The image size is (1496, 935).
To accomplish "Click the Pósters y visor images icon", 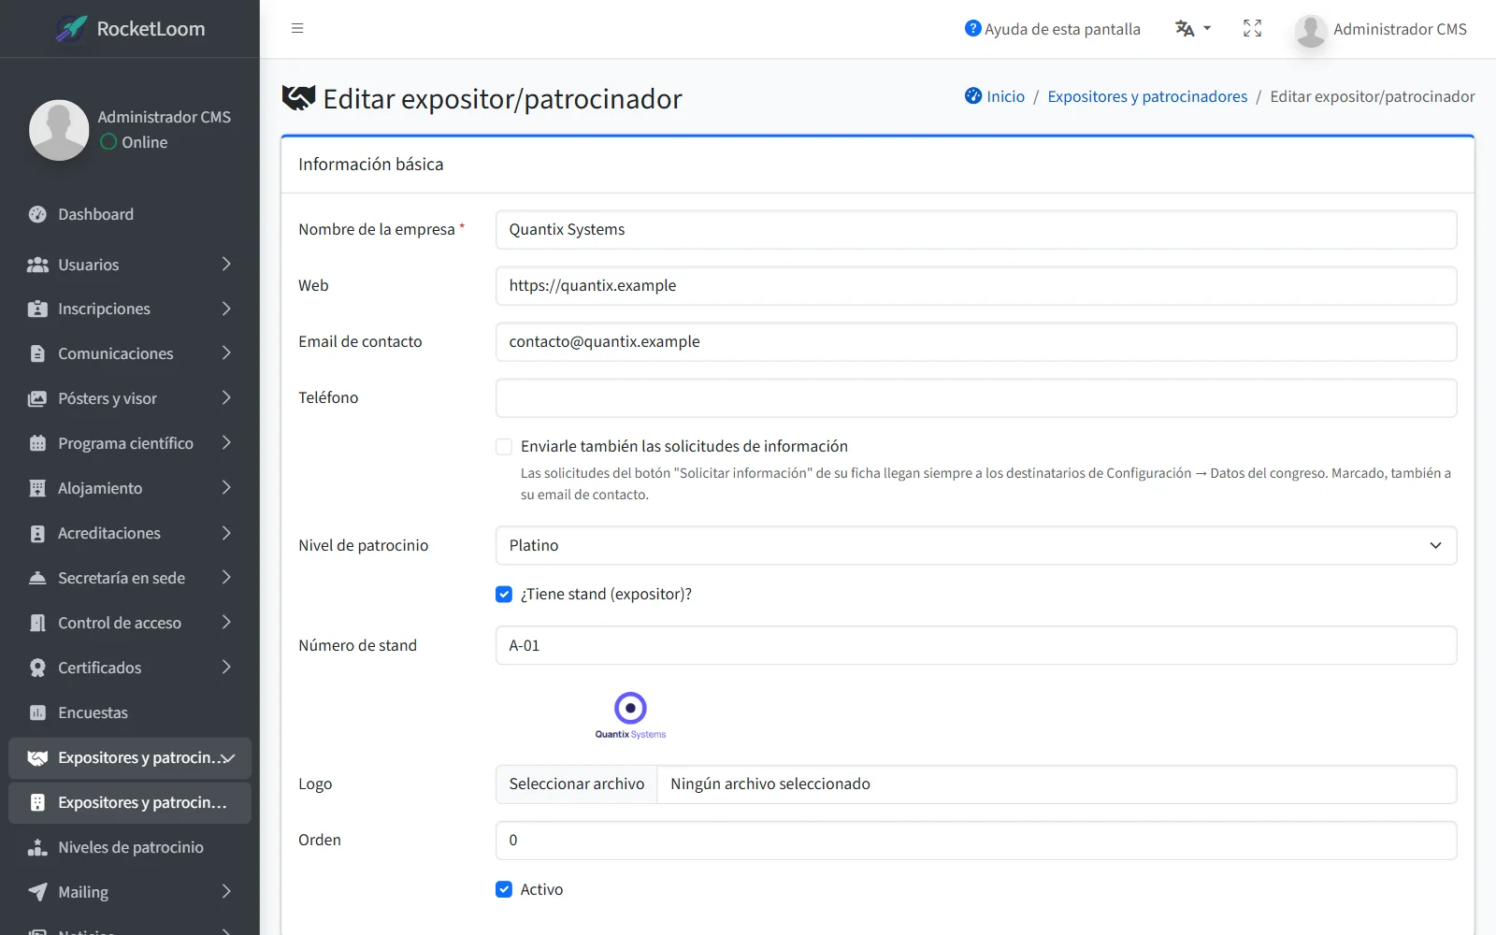I will [37, 398].
